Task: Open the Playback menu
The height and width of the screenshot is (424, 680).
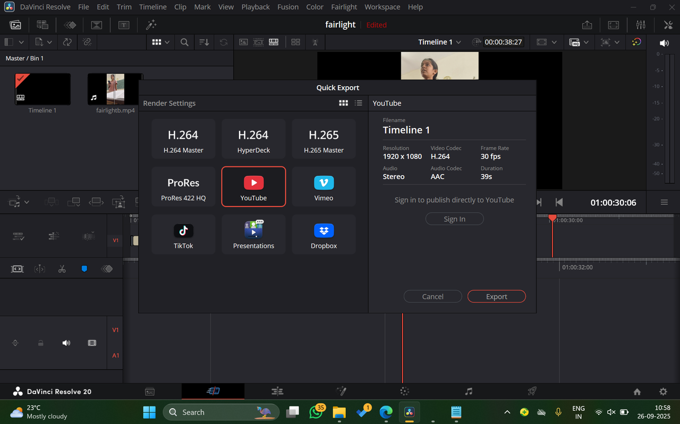Action: (256, 7)
